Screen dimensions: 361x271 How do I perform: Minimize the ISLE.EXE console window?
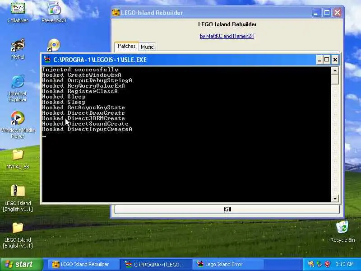tap(319, 60)
